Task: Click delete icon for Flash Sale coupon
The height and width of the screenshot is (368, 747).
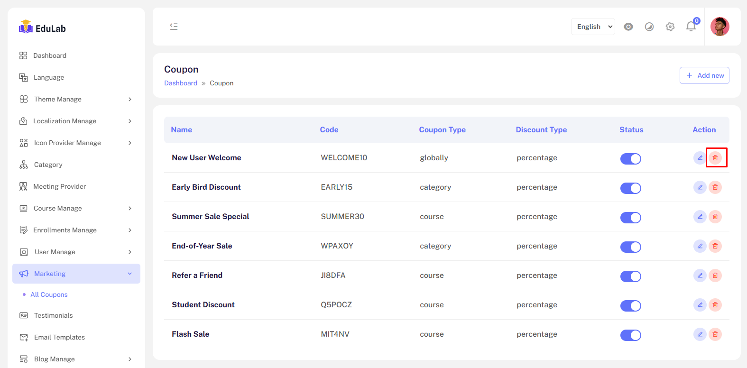Action: click(x=715, y=334)
